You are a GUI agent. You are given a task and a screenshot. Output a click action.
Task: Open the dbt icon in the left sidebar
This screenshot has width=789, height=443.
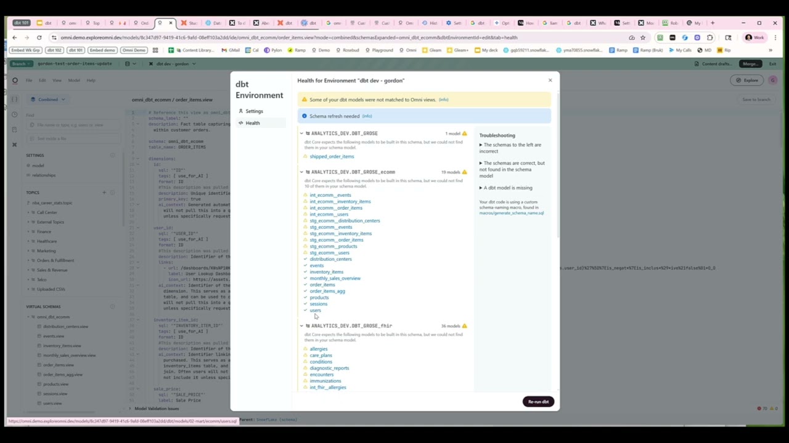pos(15,145)
